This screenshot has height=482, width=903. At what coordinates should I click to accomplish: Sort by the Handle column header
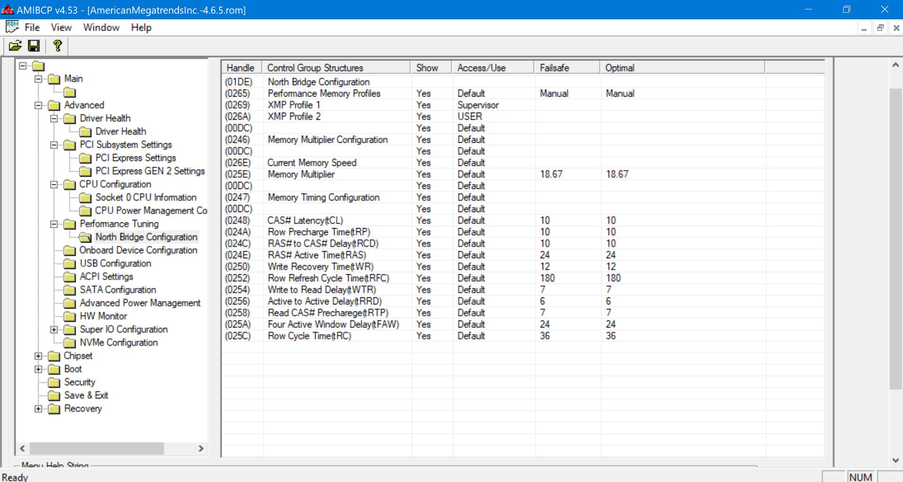point(242,67)
